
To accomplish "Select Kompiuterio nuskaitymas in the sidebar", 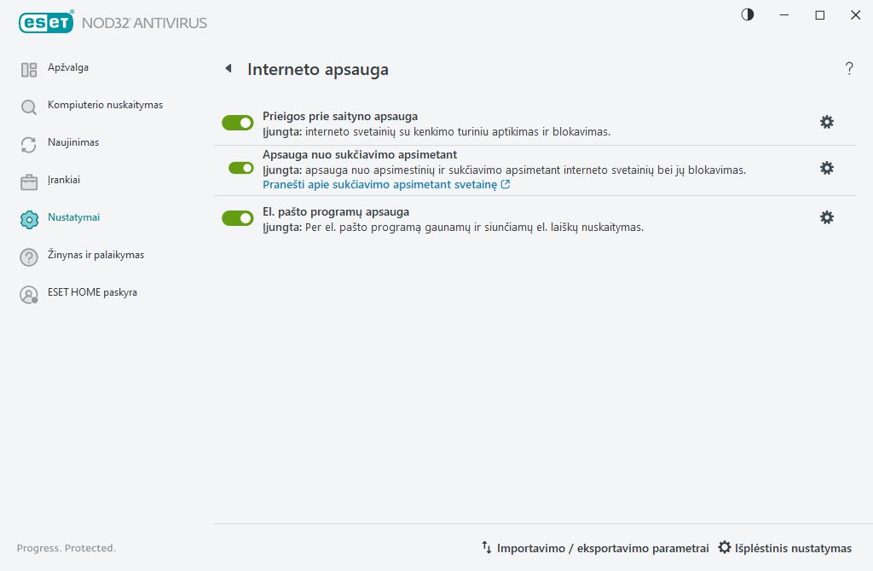I will point(28,105).
